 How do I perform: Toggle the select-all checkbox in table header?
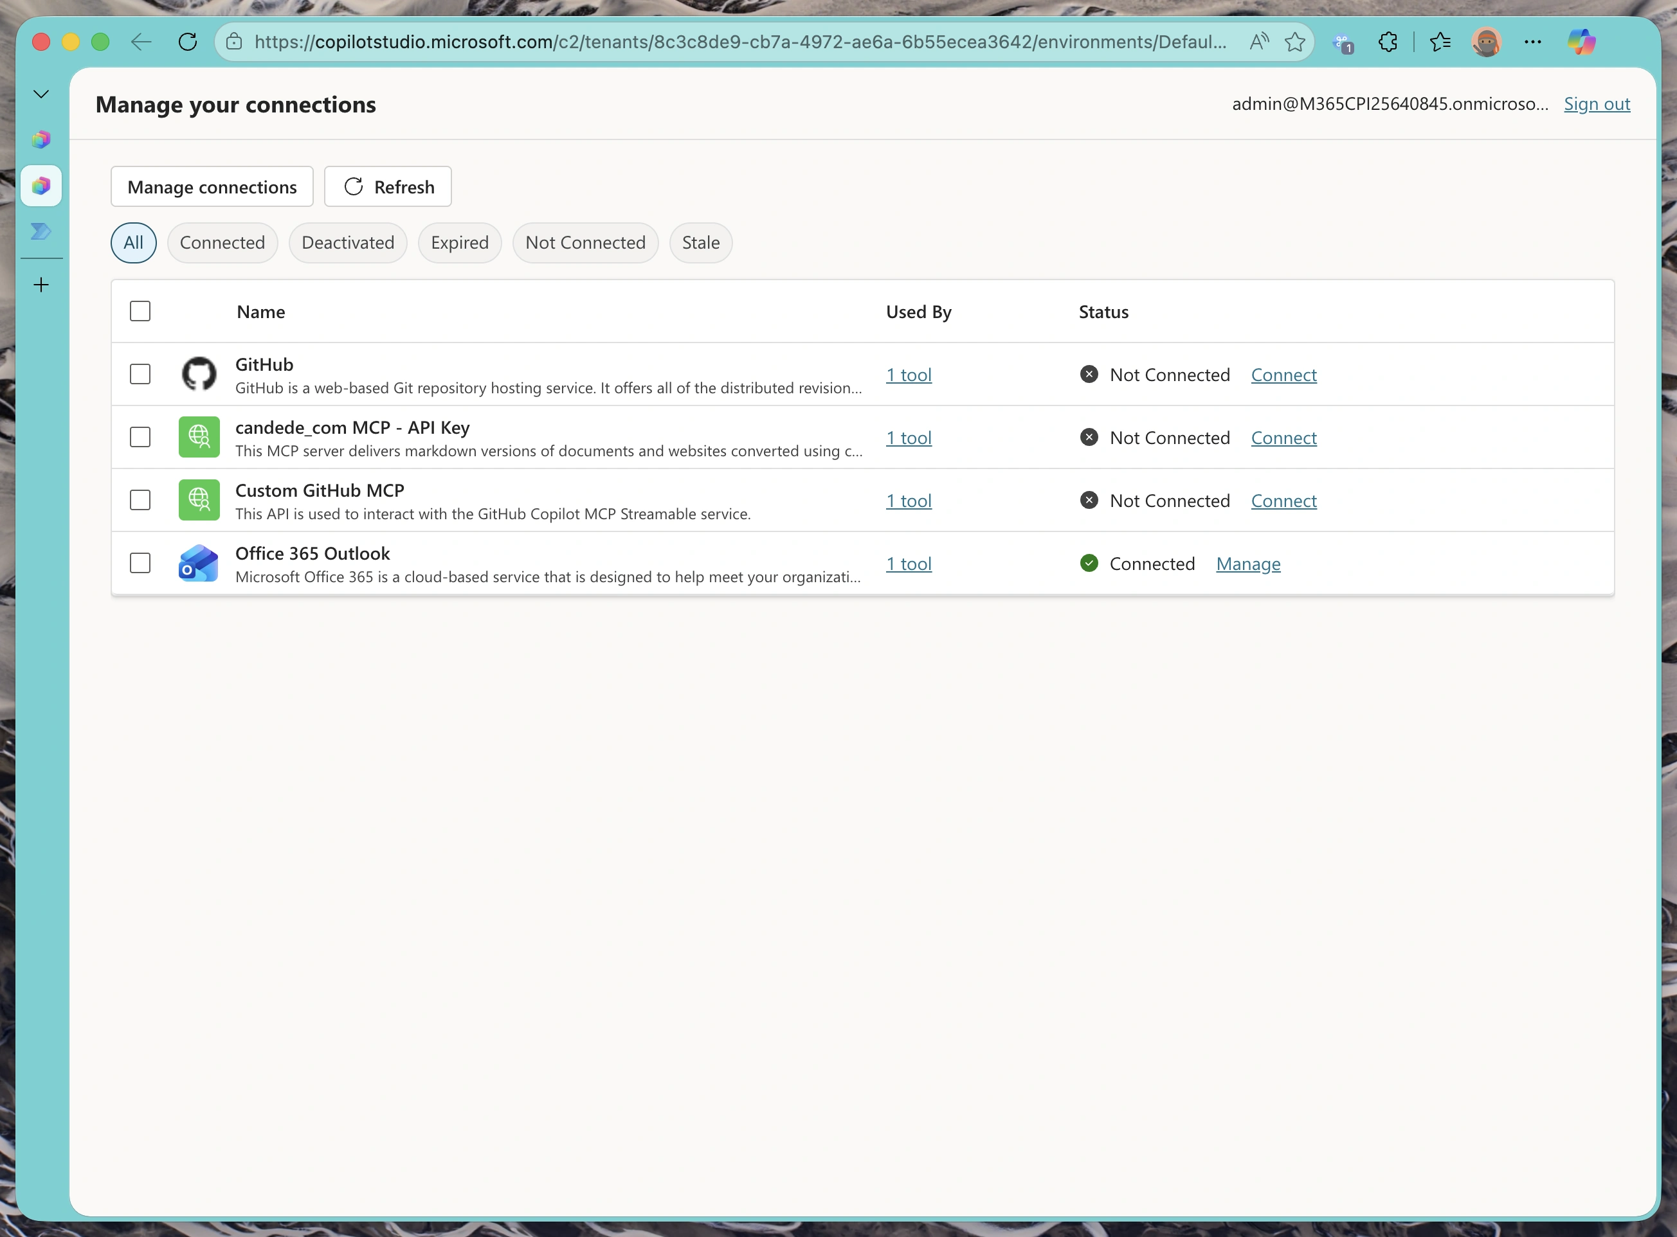[x=140, y=311]
